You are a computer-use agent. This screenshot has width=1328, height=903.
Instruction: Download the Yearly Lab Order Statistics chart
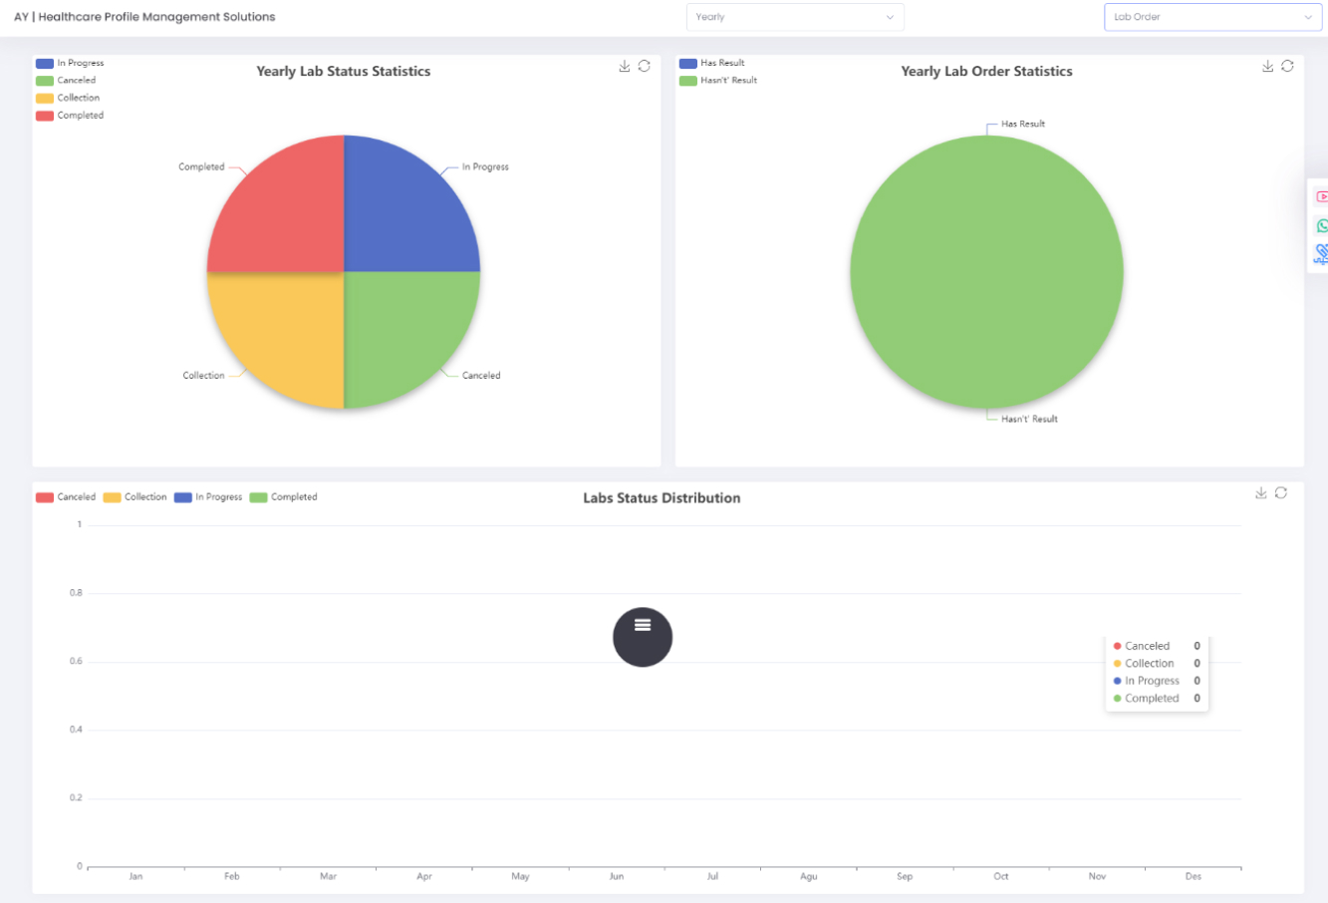pos(1268,66)
